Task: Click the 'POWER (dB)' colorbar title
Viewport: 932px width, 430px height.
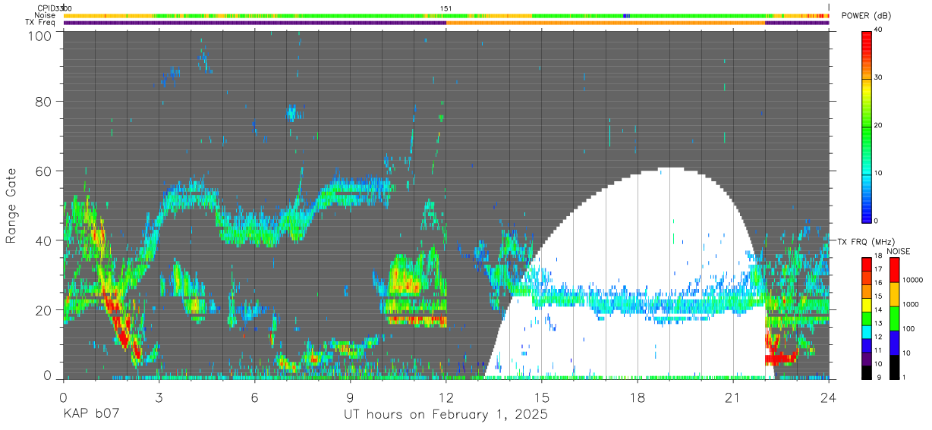Action: (866, 16)
